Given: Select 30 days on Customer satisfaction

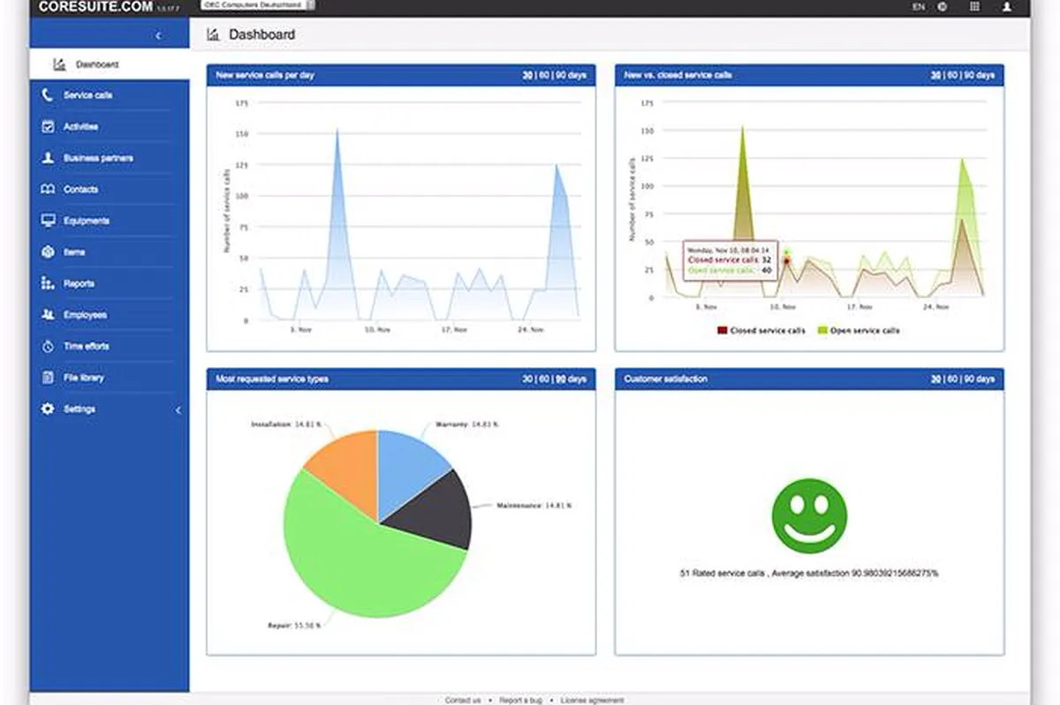Looking at the screenshot, I should 935,379.
